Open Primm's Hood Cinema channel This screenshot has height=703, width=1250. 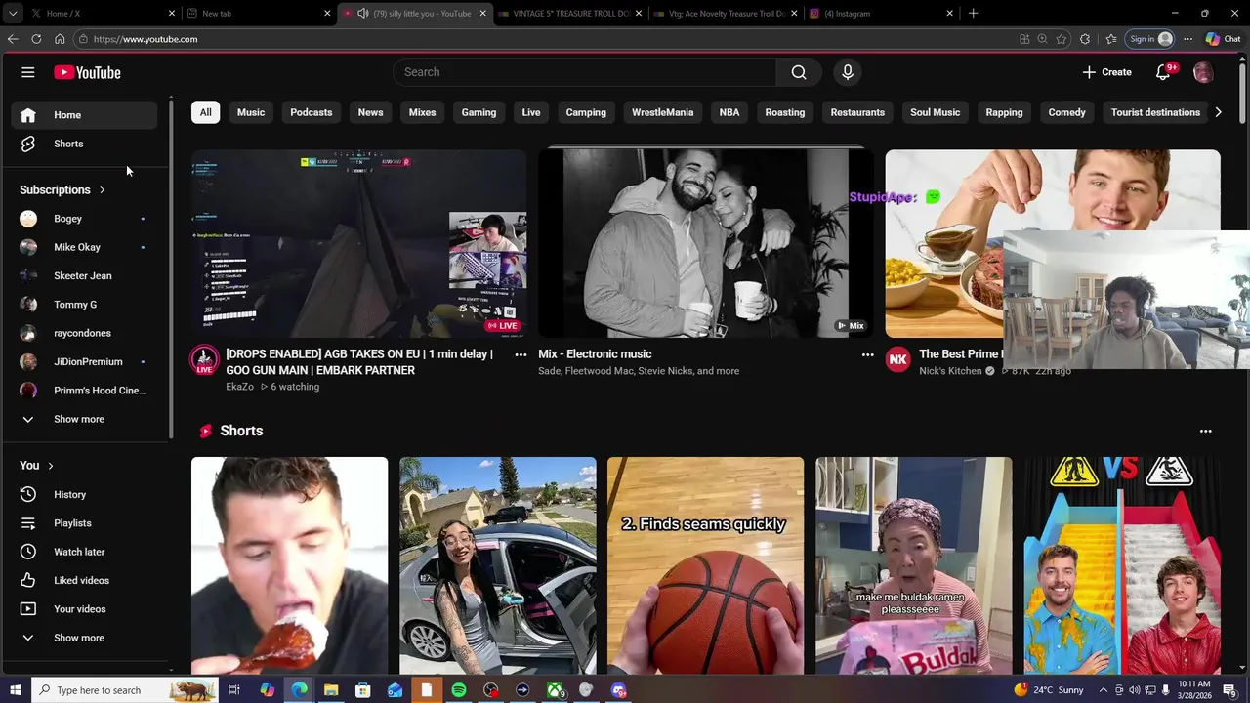pos(84,391)
